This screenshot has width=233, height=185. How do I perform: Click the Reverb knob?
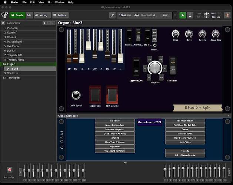[202, 34]
